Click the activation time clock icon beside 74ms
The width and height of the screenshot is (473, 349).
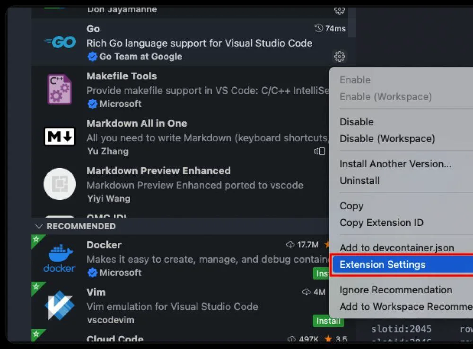(x=318, y=28)
